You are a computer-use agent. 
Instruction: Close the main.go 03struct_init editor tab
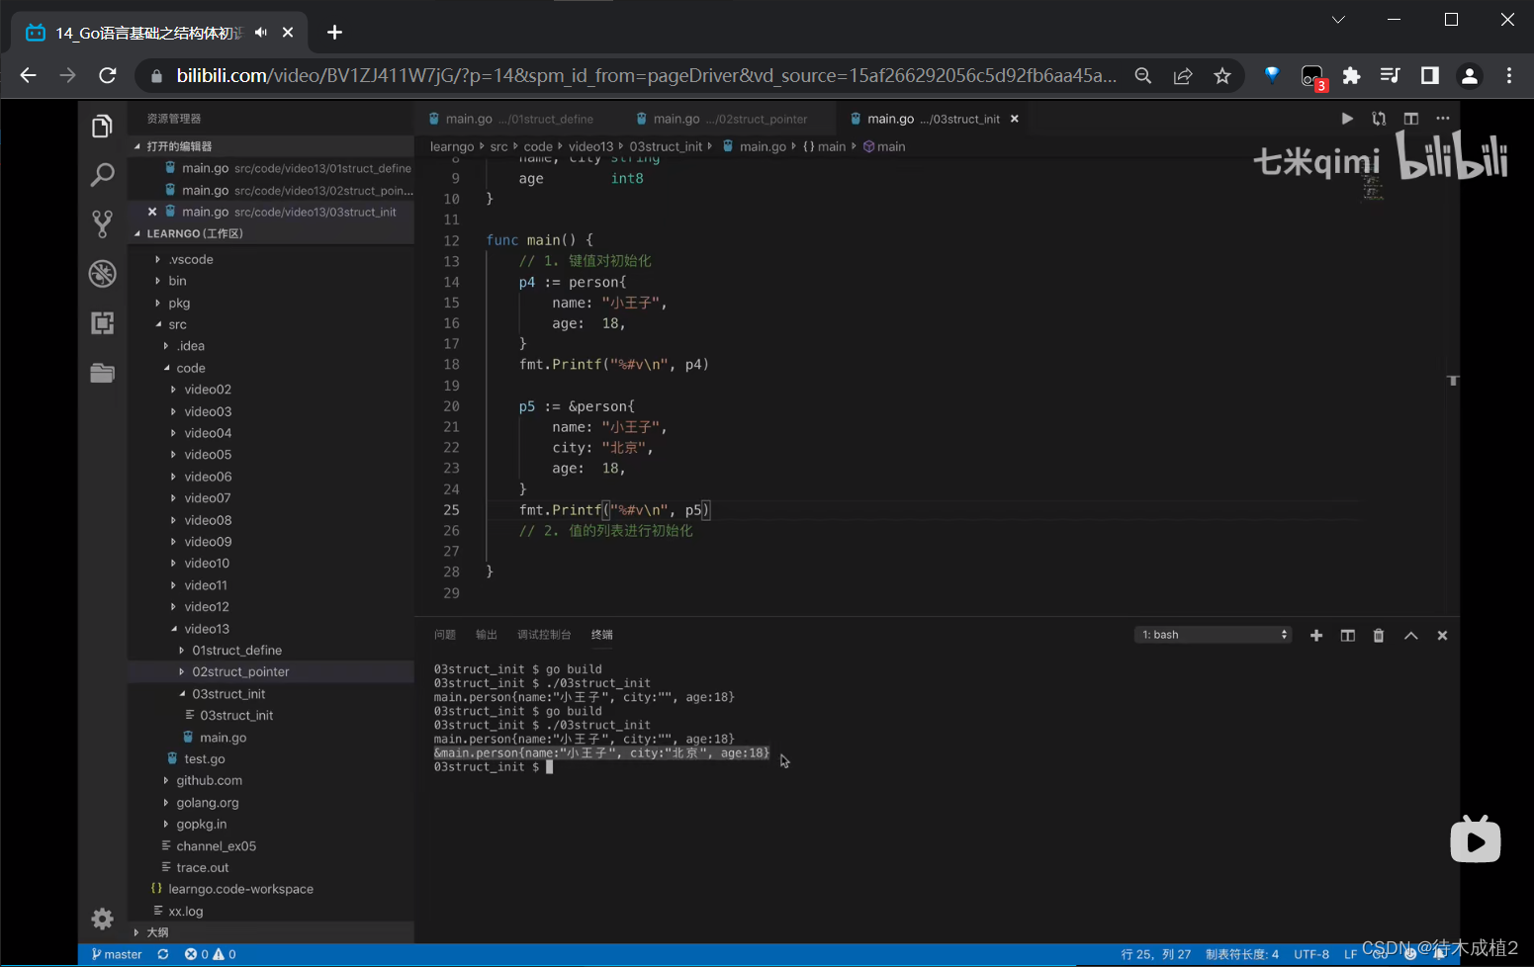tap(1015, 119)
